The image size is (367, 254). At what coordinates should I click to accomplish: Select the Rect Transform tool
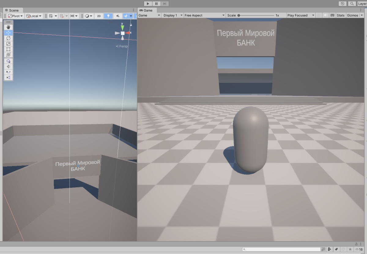(8, 49)
